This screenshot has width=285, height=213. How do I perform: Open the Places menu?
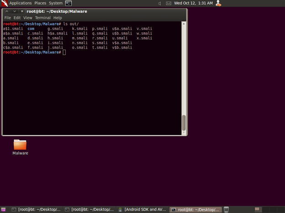40,3
